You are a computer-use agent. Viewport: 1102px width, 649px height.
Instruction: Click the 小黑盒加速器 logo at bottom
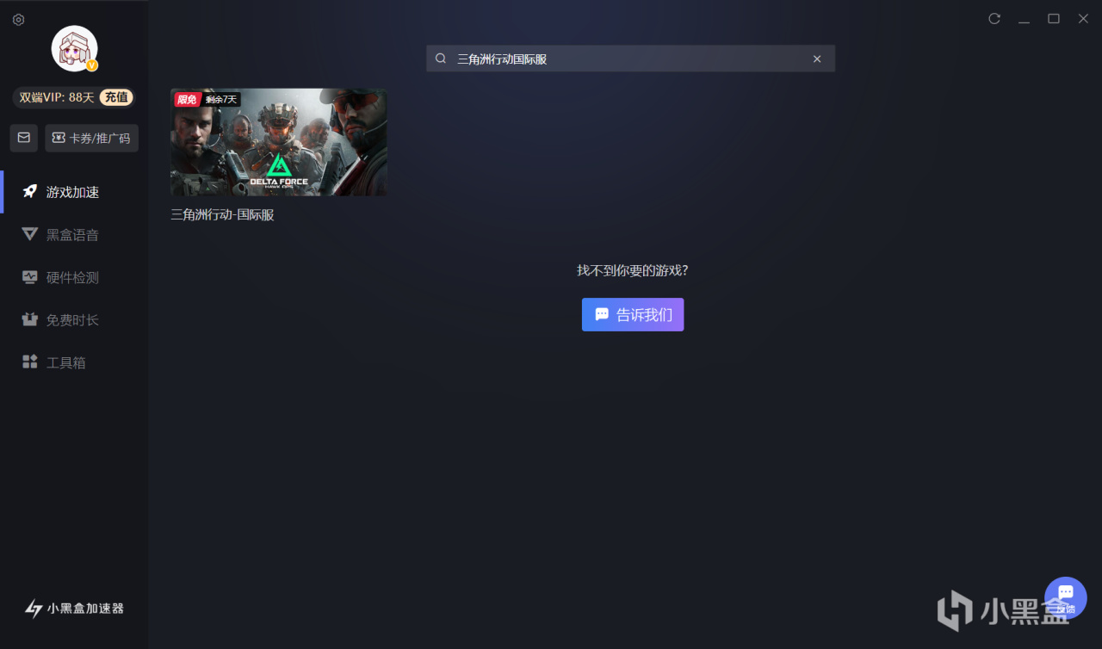(x=74, y=609)
